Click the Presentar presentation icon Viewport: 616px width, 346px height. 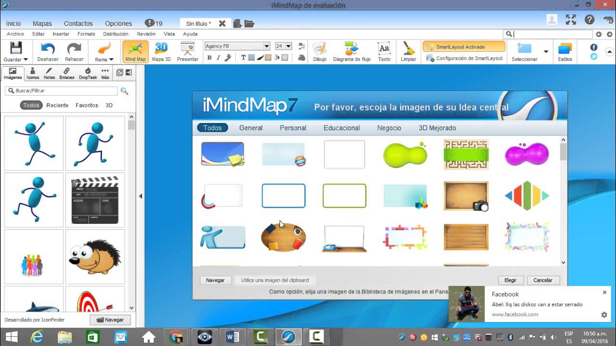pyautogui.click(x=187, y=48)
